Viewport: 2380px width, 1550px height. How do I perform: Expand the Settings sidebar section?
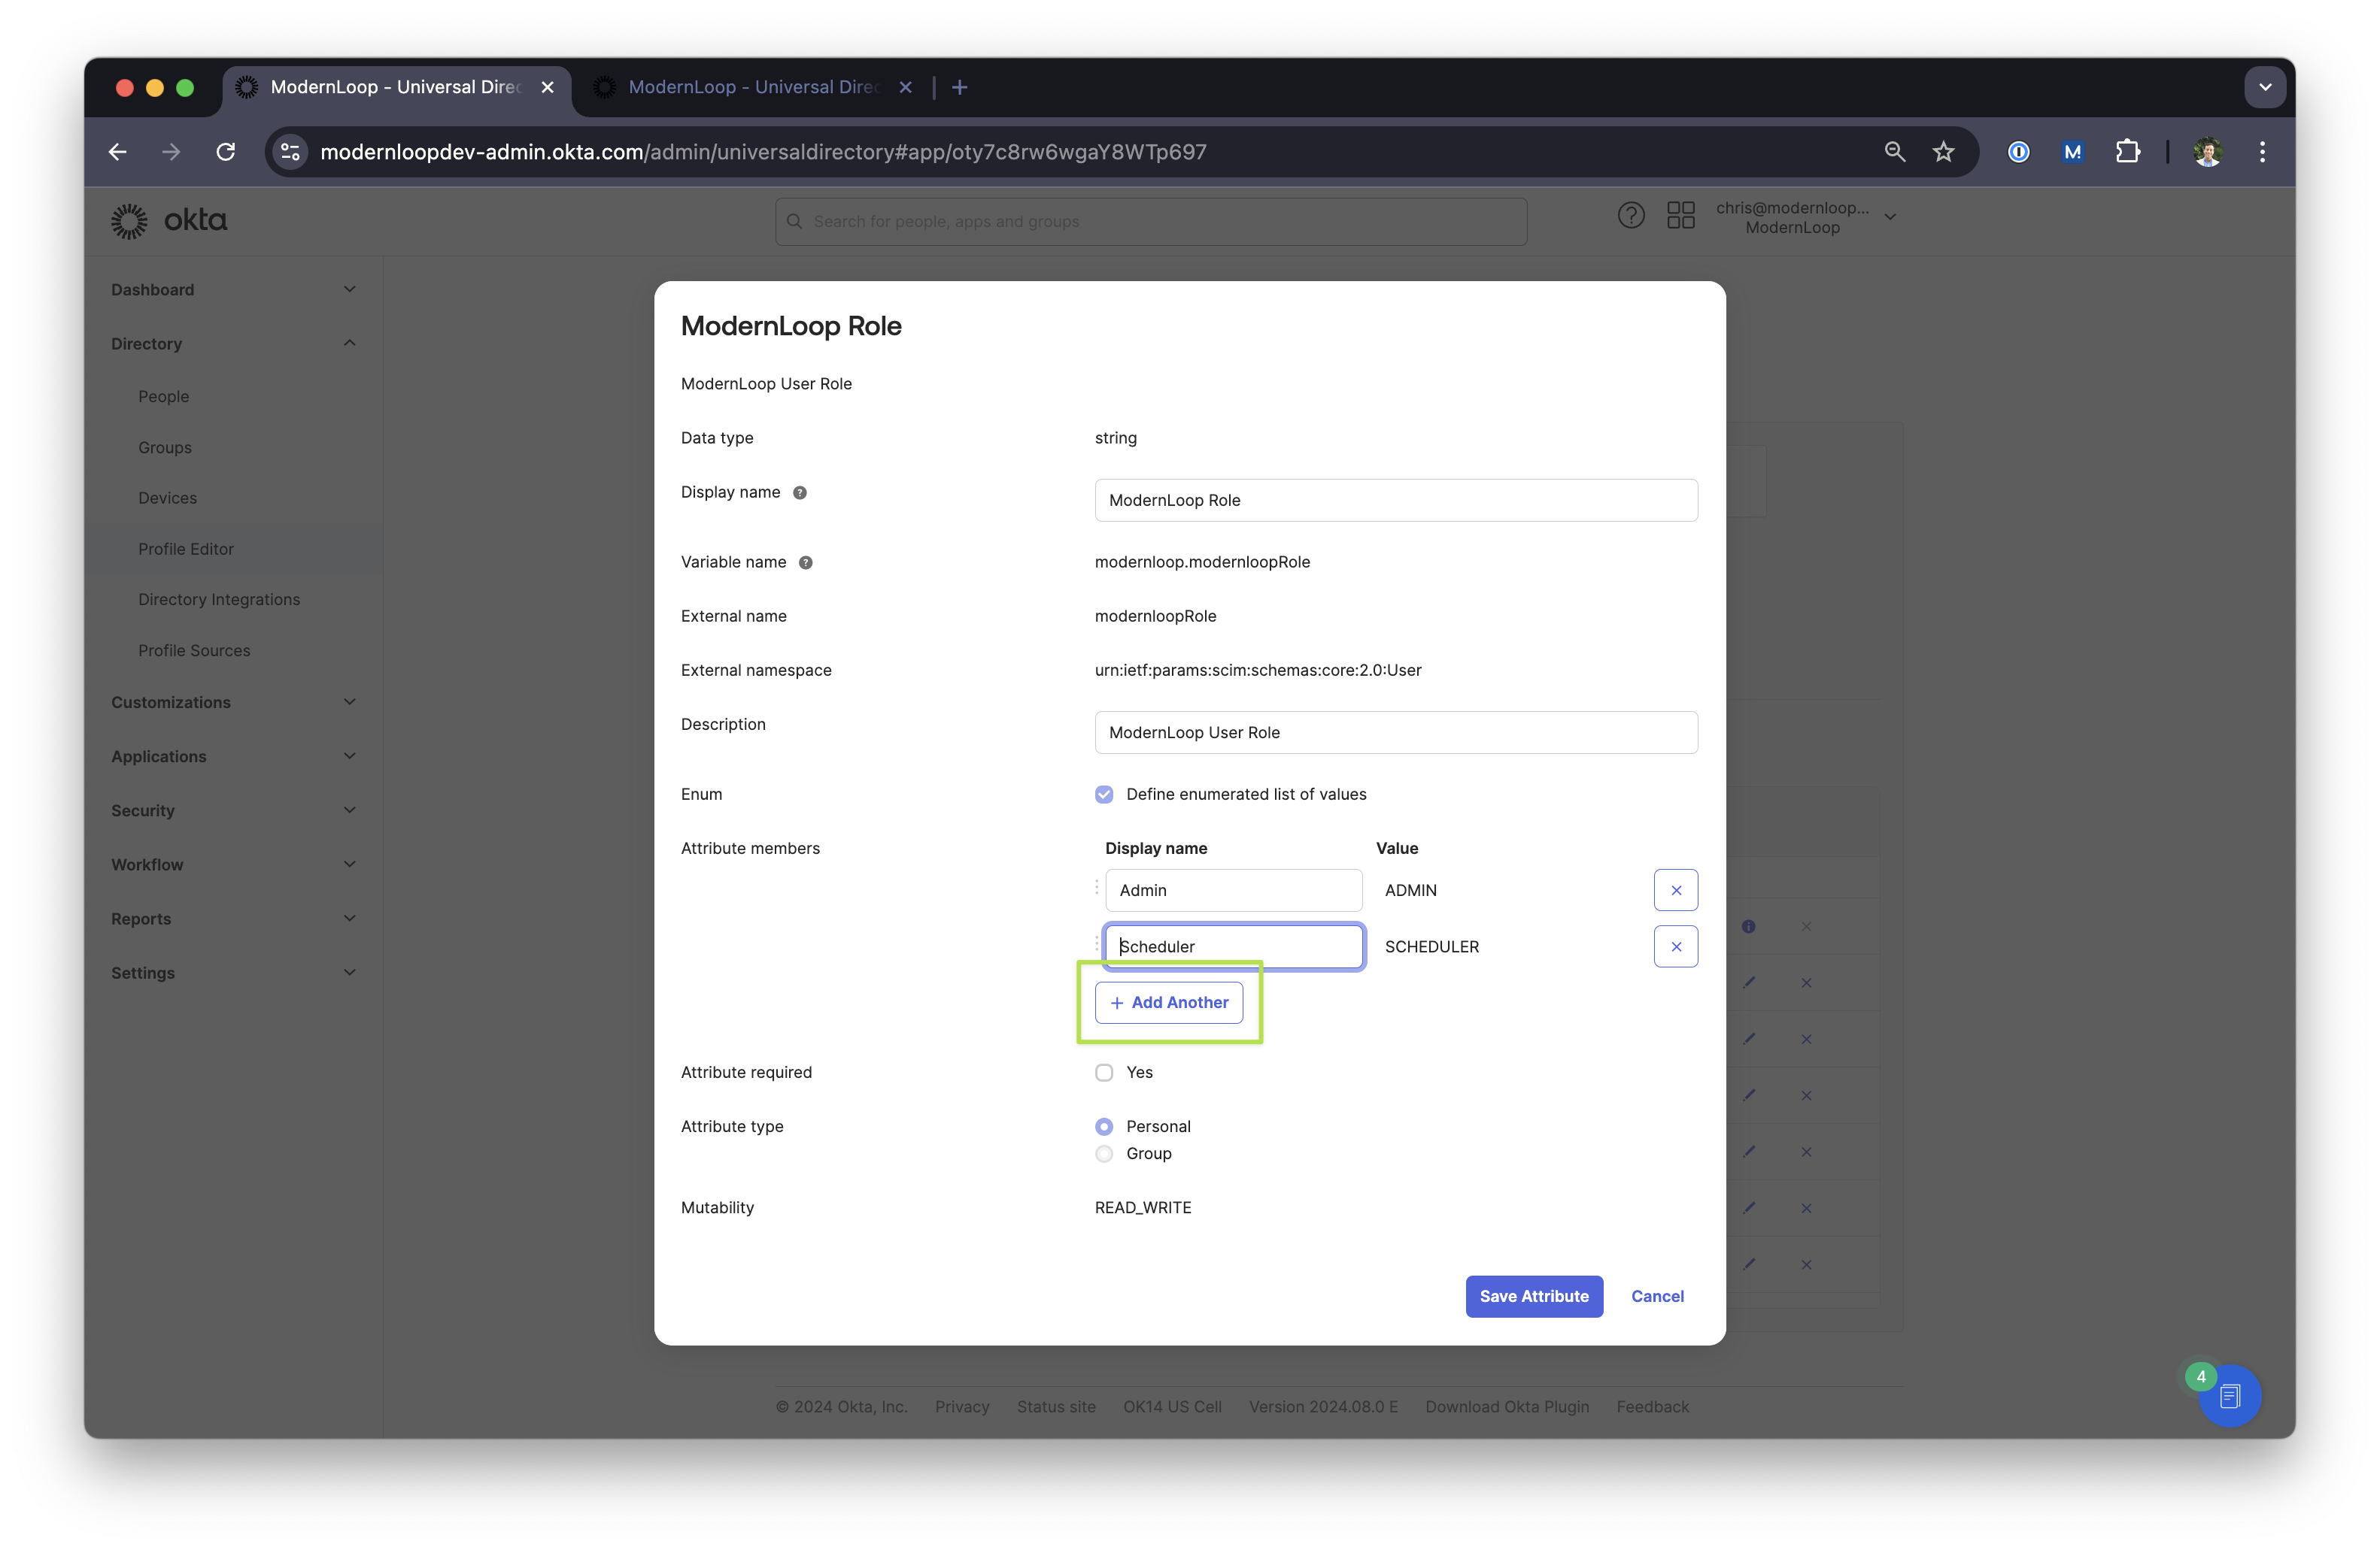click(x=233, y=973)
